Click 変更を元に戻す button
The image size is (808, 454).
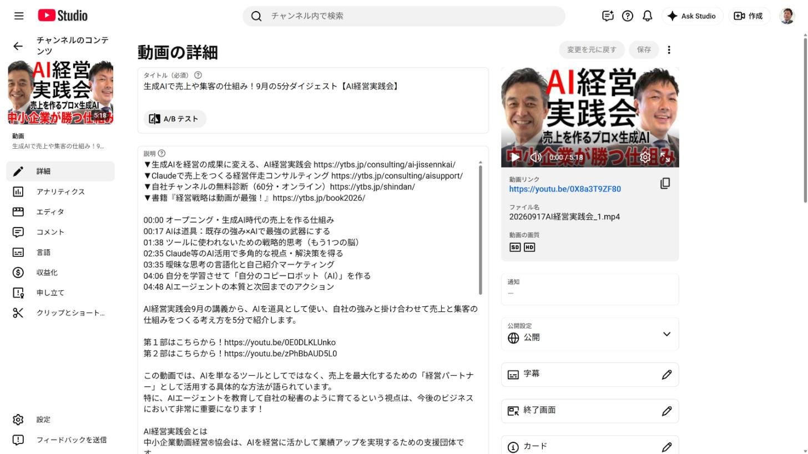point(592,50)
